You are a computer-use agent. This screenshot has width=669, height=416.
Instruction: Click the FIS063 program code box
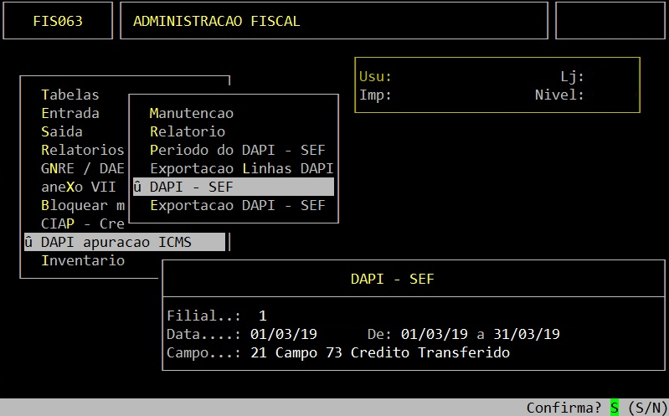58,21
